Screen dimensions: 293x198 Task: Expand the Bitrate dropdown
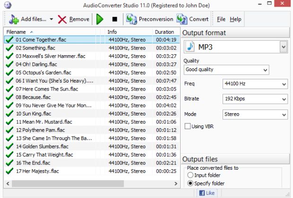[255, 99]
